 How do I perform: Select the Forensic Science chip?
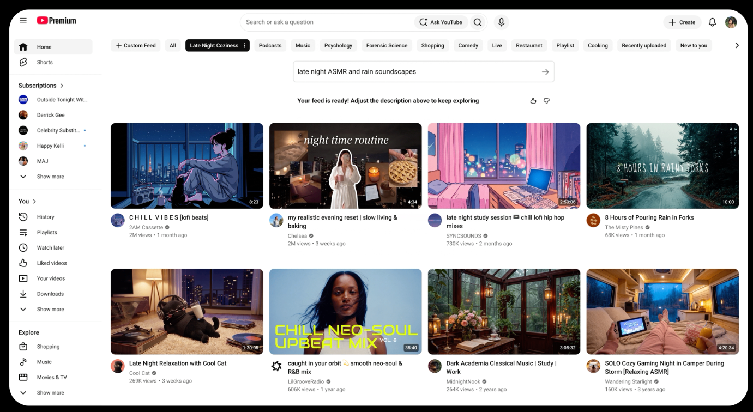click(387, 46)
